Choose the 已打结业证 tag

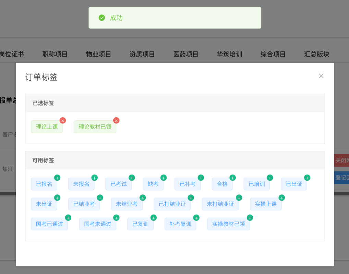pyautogui.click(x=172, y=204)
